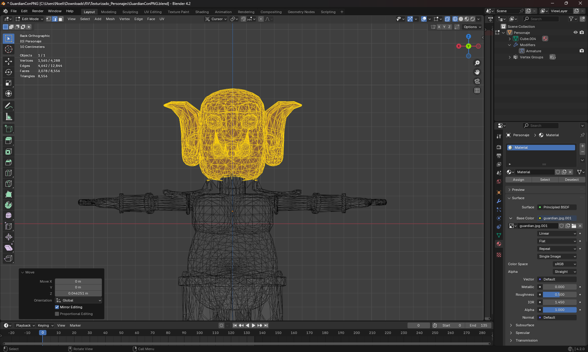Open the Mesh menu
The image size is (588, 352).
[110, 19]
